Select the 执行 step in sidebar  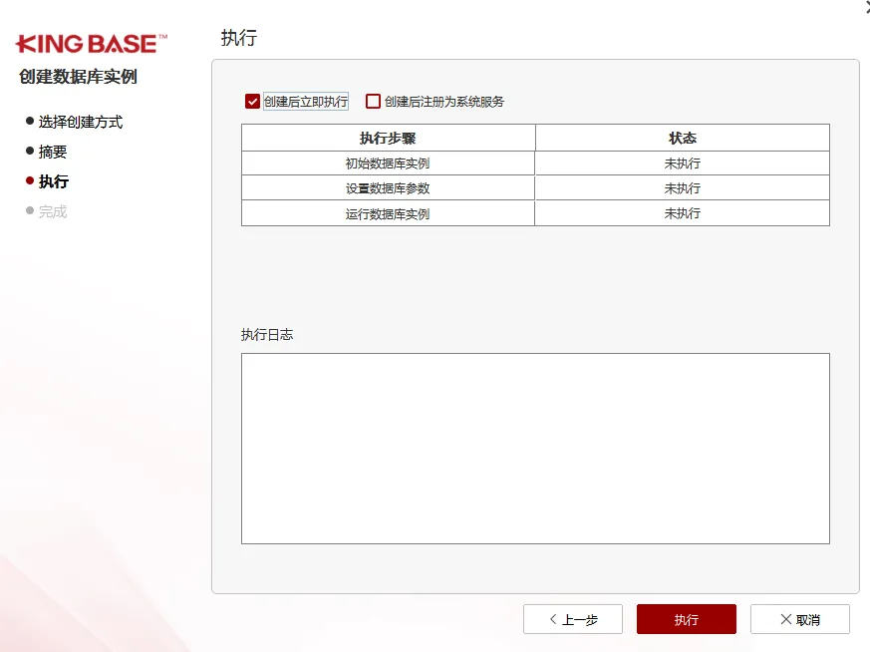click(x=54, y=181)
